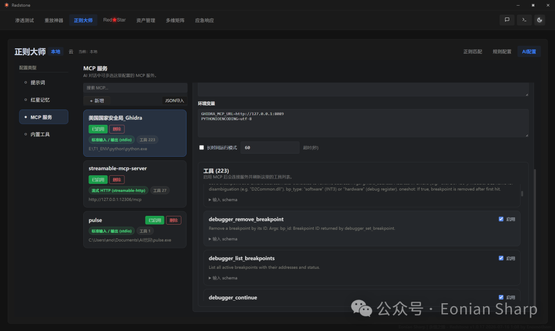
Task: Click the debugger_remove_breakpoint tool name
Action: coord(246,219)
